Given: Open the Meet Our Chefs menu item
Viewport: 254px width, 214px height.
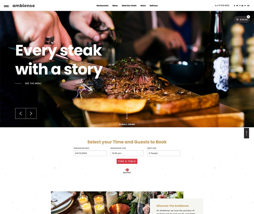Looking at the screenshot, I should coord(129,6).
